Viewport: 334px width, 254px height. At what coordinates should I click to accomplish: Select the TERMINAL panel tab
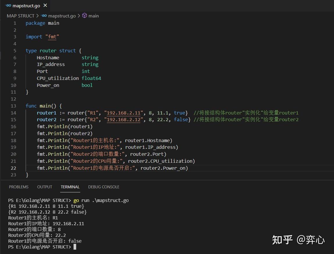coord(70,187)
